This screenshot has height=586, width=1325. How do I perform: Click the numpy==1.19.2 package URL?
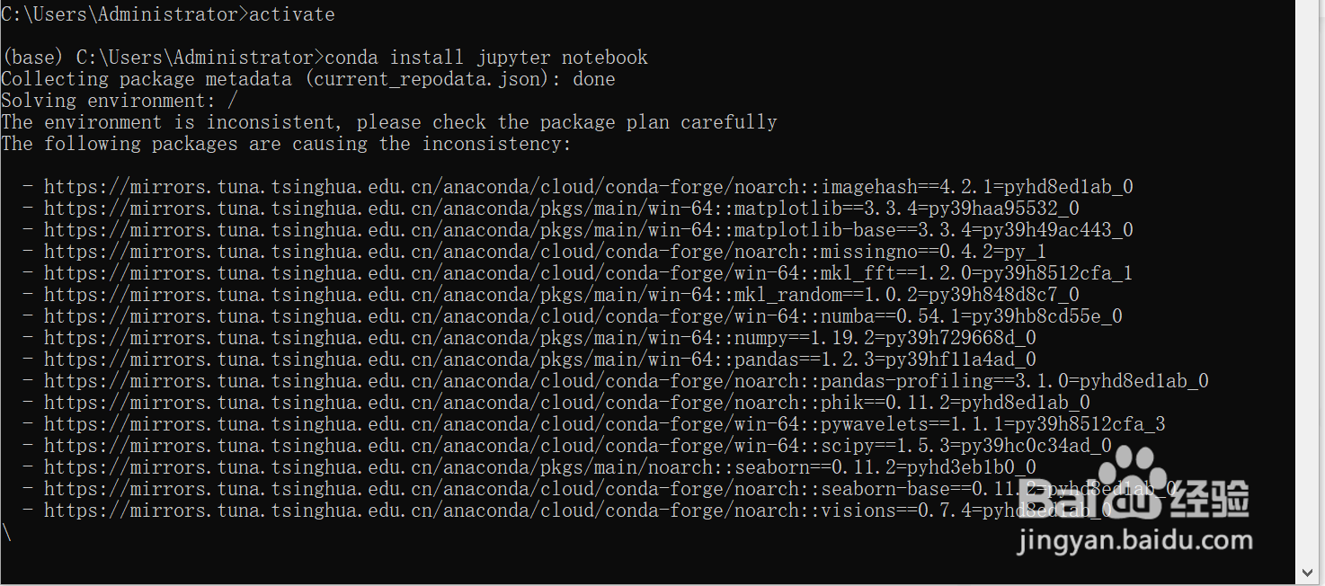(x=539, y=338)
